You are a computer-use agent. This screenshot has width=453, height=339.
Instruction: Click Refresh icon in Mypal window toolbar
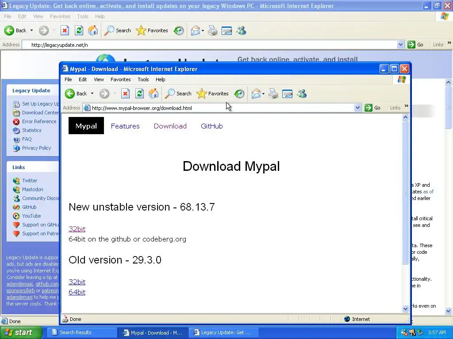(139, 94)
